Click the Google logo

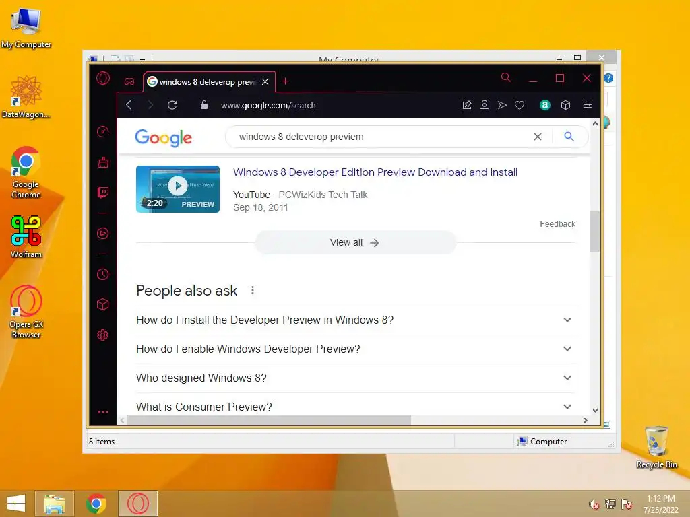[x=163, y=138]
